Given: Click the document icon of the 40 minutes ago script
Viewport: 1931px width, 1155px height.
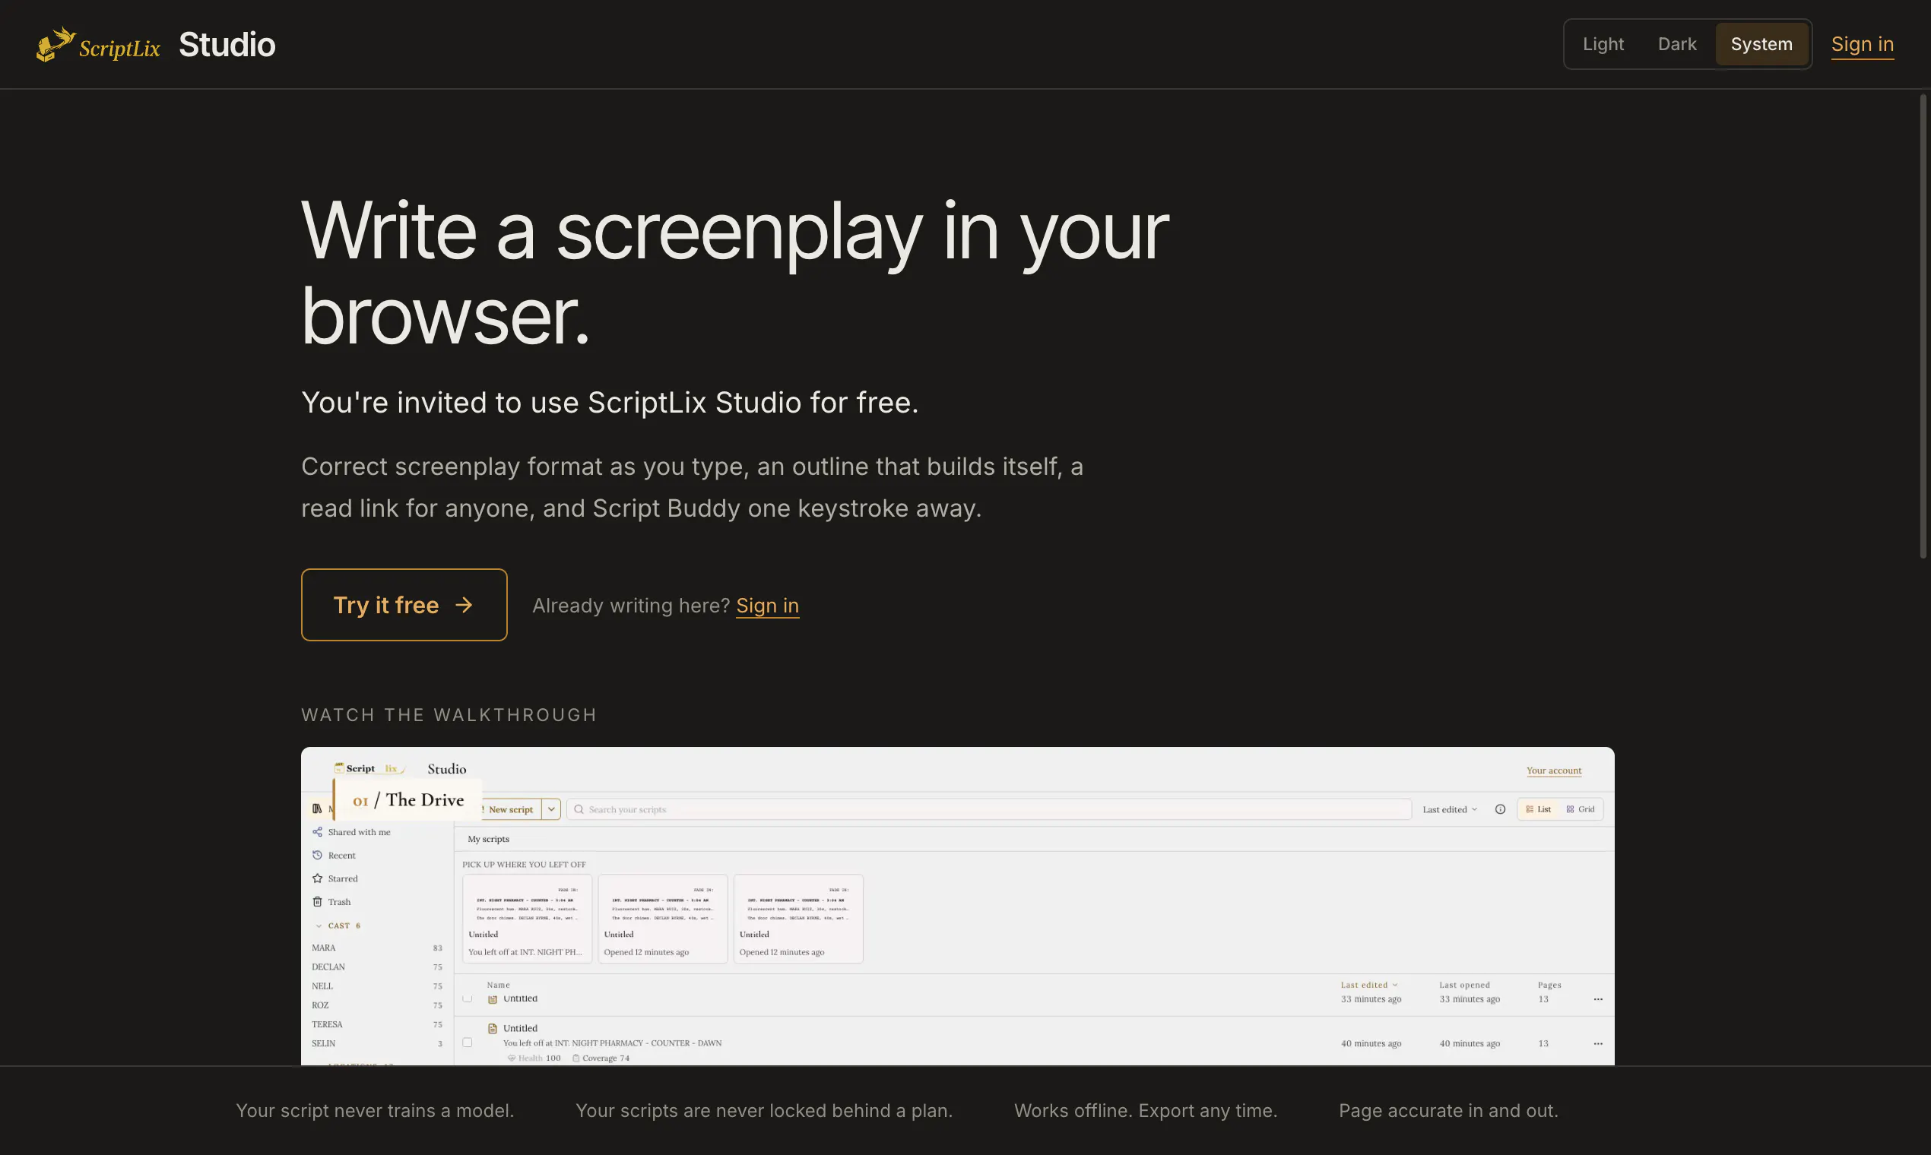Looking at the screenshot, I should (x=492, y=1029).
